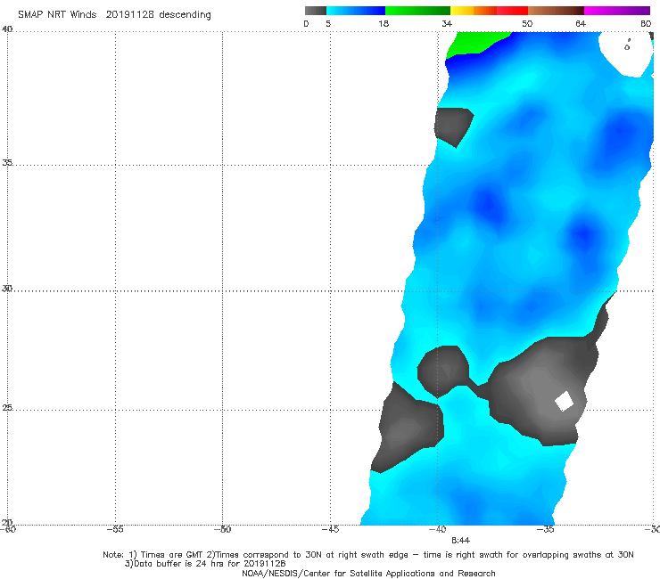Click the longitude axis label "-35"
660x579 pixels.
545,529
